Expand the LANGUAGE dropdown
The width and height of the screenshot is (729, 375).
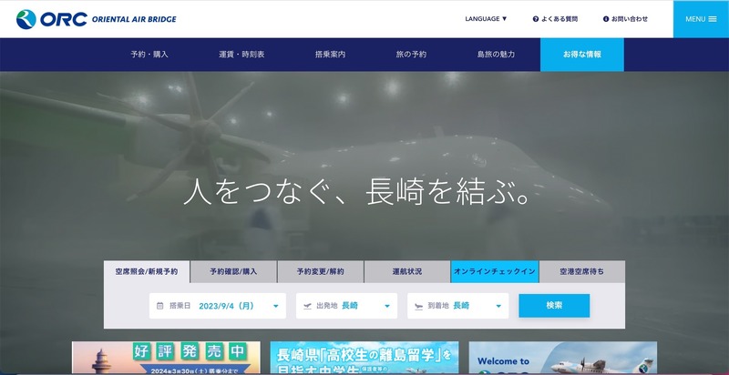point(498,19)
